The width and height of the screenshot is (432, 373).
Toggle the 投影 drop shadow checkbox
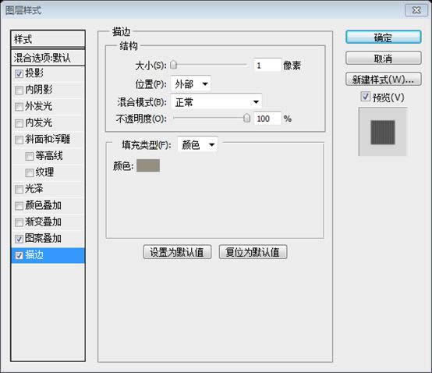19,73
